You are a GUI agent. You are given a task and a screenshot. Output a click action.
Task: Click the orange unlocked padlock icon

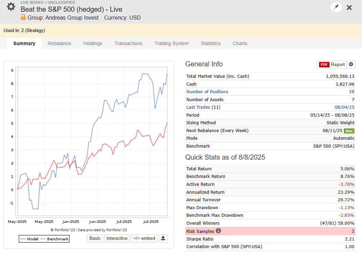click(x=23, y=17)
